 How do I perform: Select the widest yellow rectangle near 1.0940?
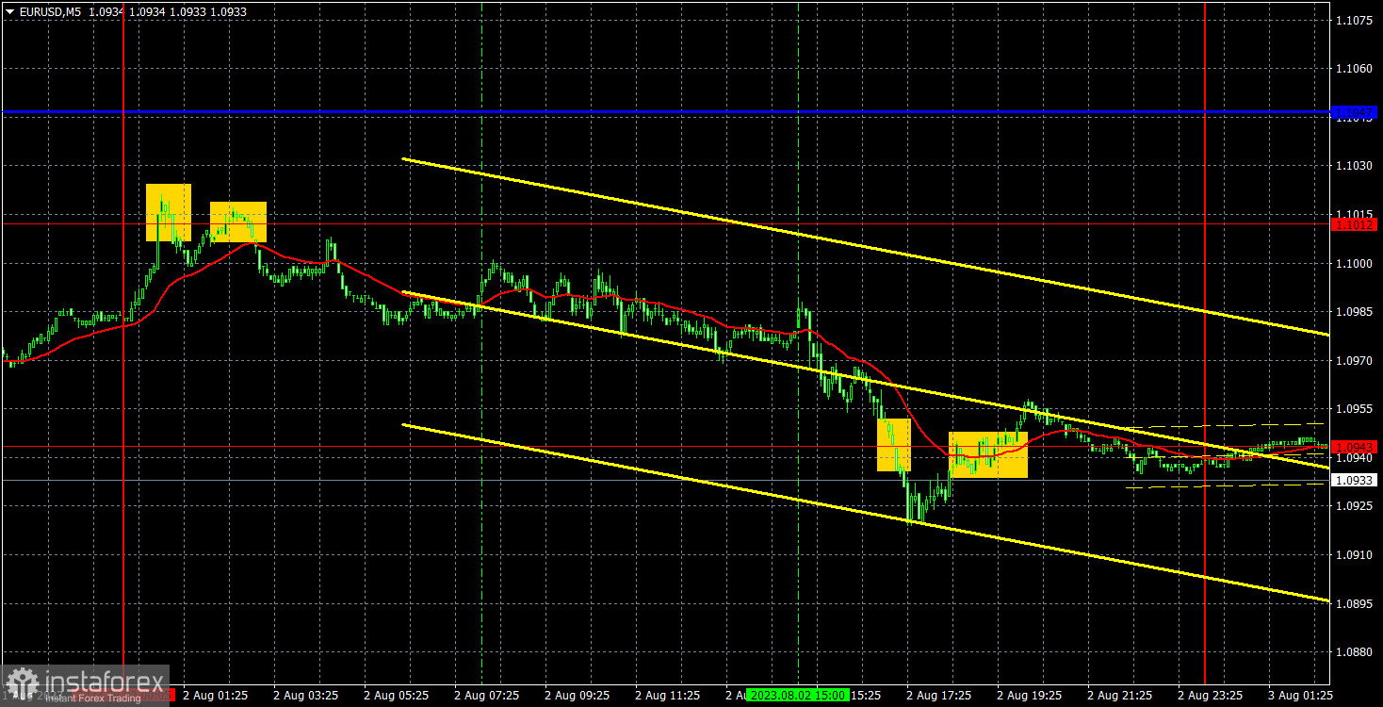click(987, 454)
